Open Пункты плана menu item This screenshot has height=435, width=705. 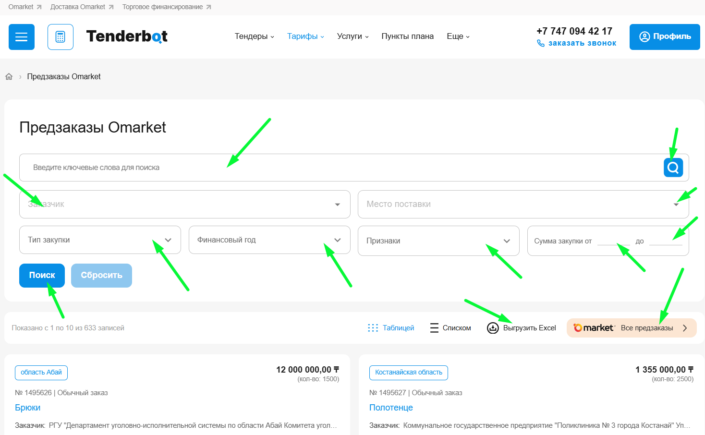coord(408,36)
